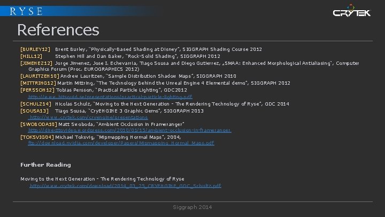This screenshot has width=385, height=217.
Task: Select the [SOUSA13] citation tag
Action: (x=34, y=111)
